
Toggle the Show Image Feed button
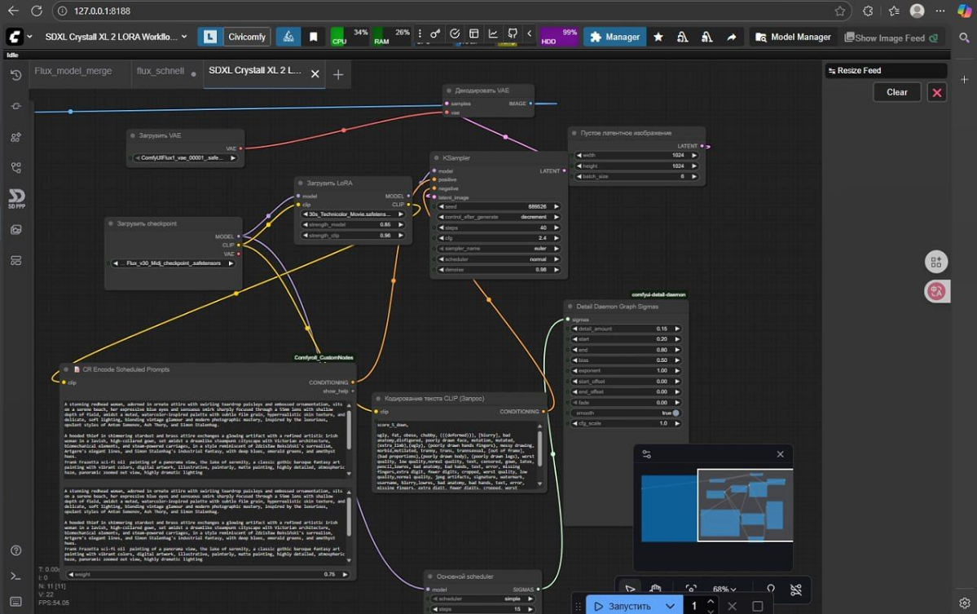[x=891, y=38]
